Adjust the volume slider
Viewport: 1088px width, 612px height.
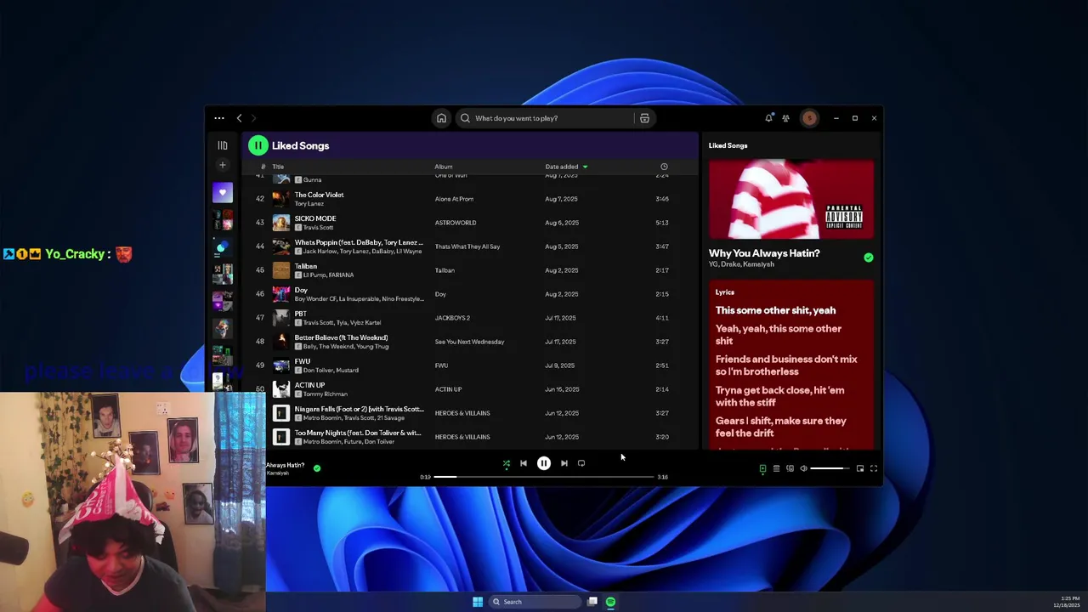[x=830, y=468]
